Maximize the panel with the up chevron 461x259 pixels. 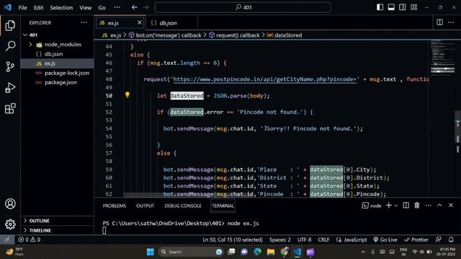(x=439, y=205)
